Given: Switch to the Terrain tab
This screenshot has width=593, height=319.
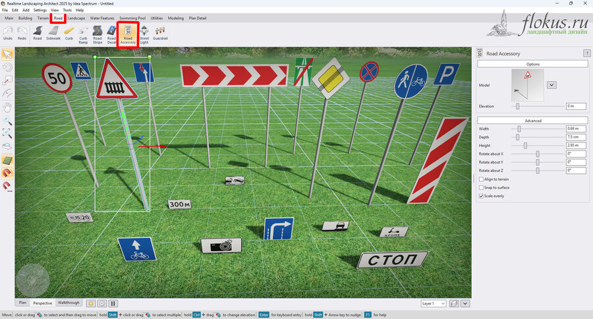Looking at the screenshot, I should click(43, 18).
